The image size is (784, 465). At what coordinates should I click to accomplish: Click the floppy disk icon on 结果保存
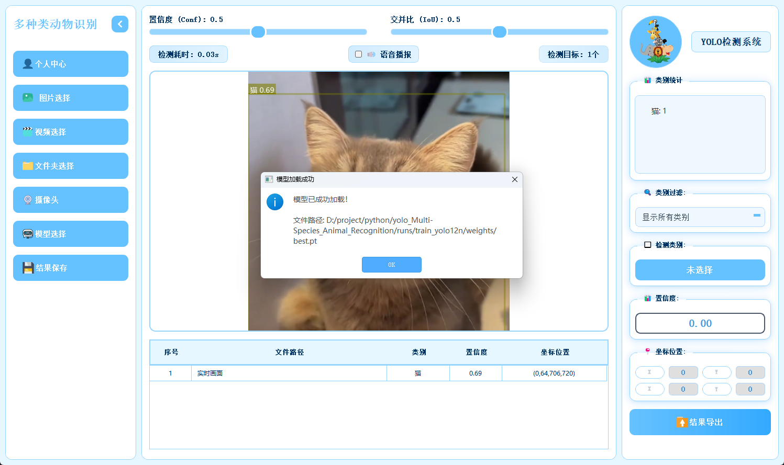[x=28, y=268]
